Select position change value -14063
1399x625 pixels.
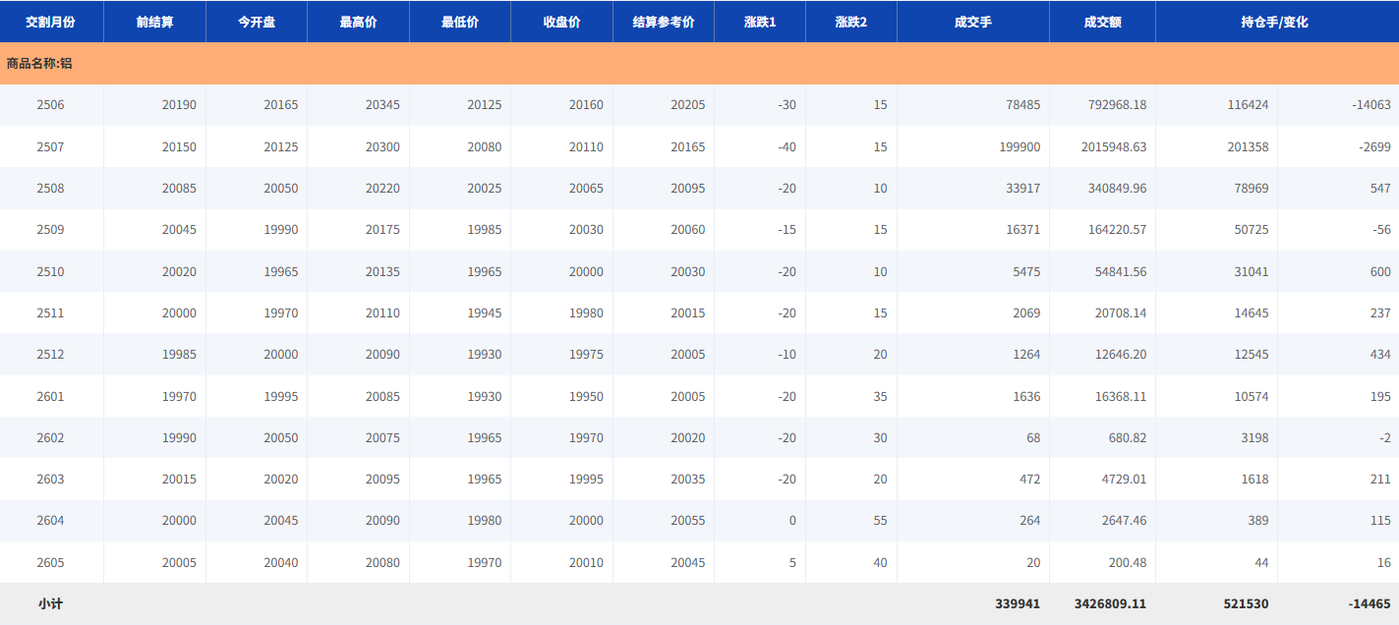pyautogui.click(x=1370, y=105)
